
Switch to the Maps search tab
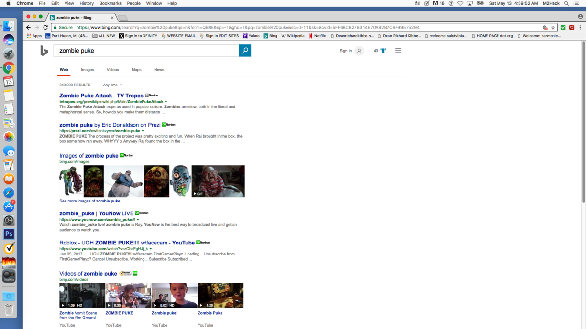pyautogui.click(x=136, y=70)
